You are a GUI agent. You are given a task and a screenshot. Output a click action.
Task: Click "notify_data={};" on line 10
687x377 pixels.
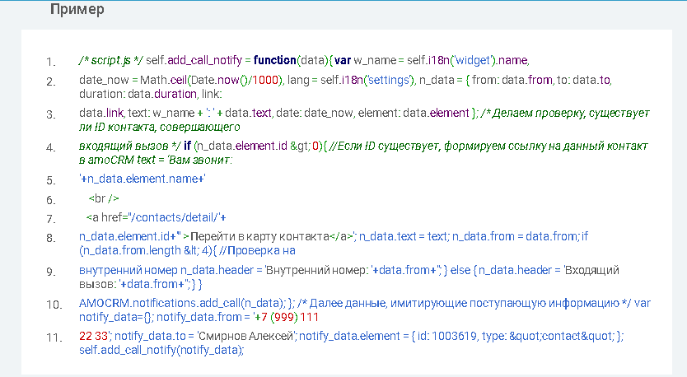(116, 317)
